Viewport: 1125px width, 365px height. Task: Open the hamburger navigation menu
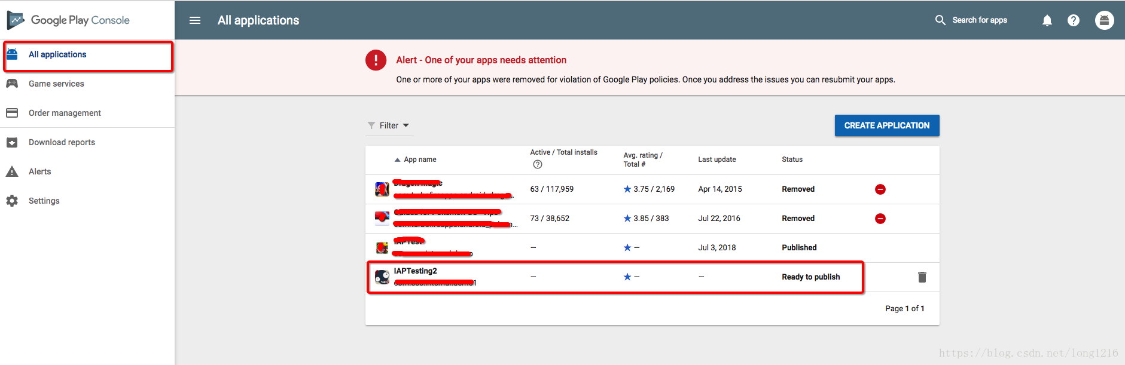click(195, 20)
